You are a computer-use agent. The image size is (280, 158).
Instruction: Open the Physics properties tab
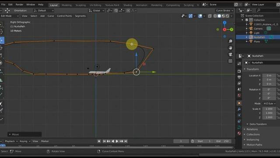[239, 115]
